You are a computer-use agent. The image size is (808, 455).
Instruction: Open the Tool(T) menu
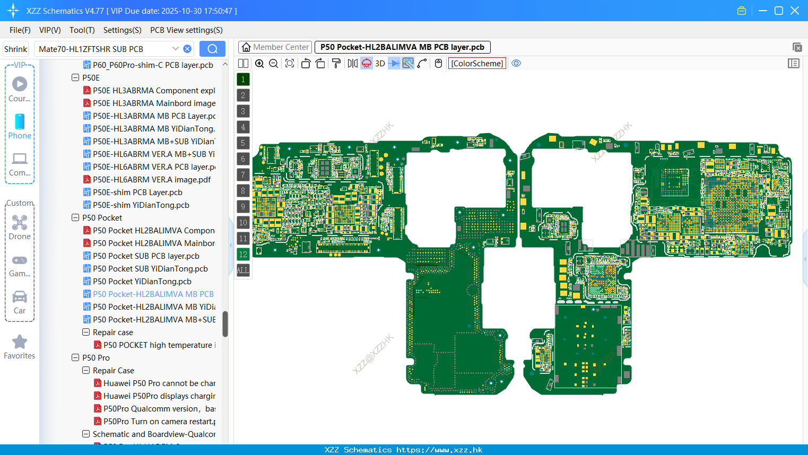[x=82, y=30]
